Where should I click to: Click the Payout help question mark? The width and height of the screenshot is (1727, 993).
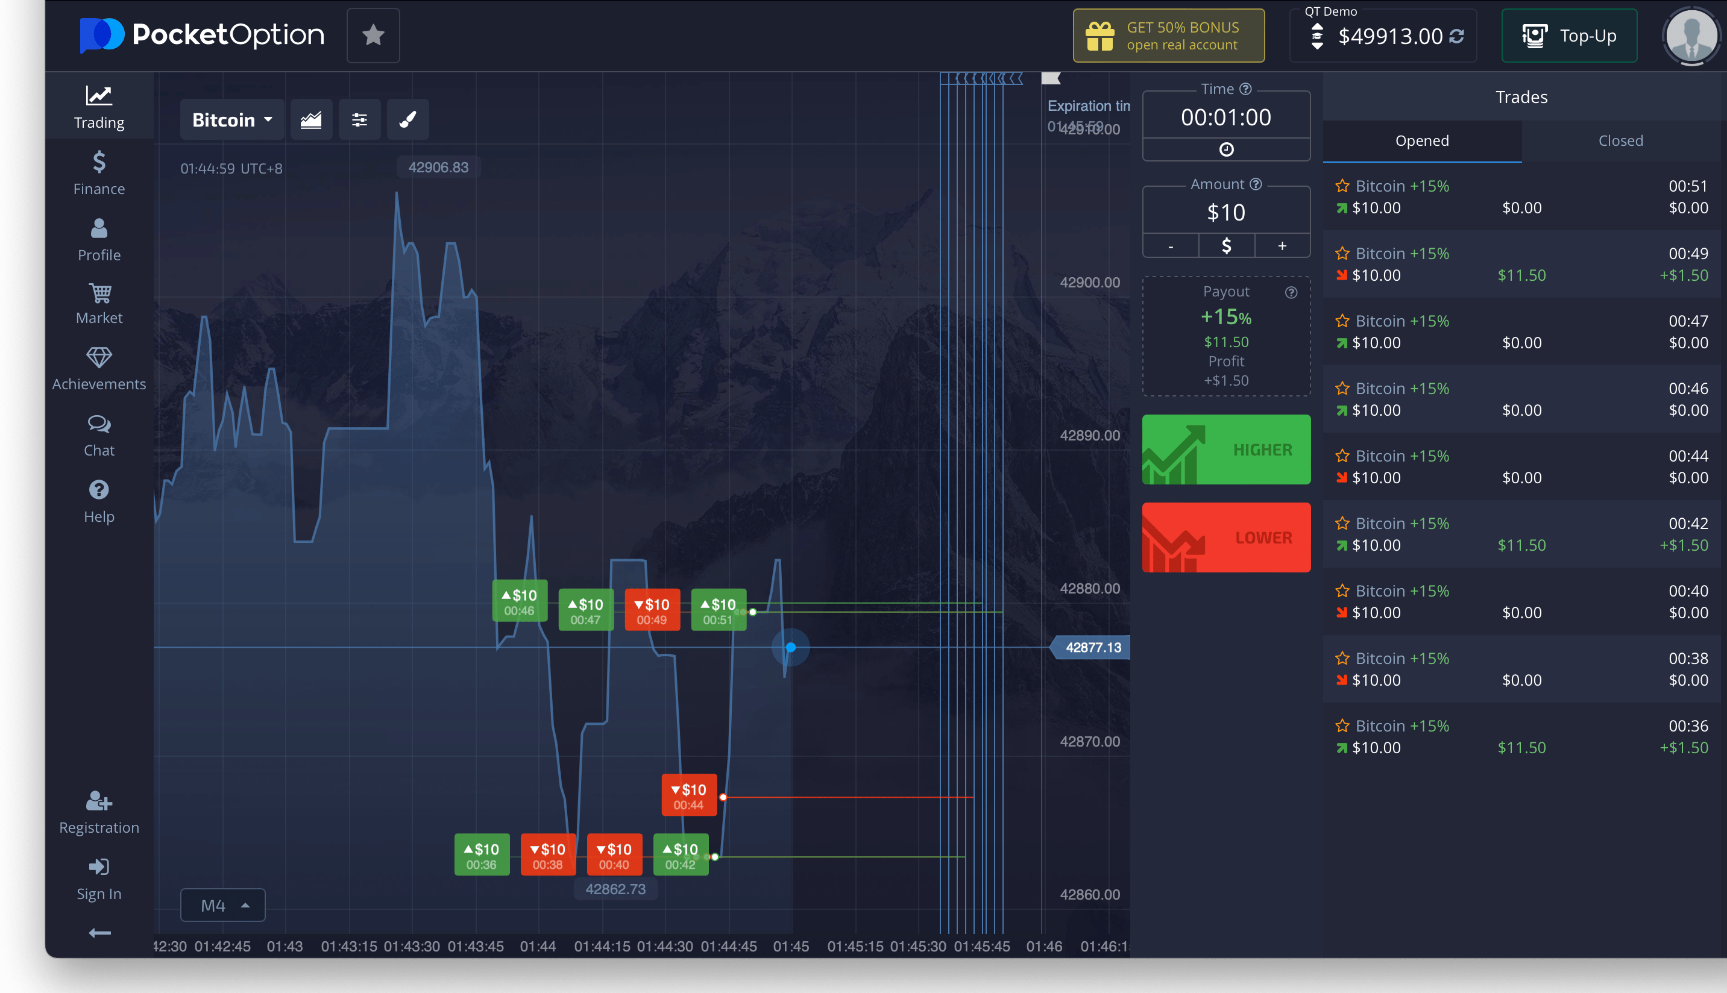click(1291, 292)
